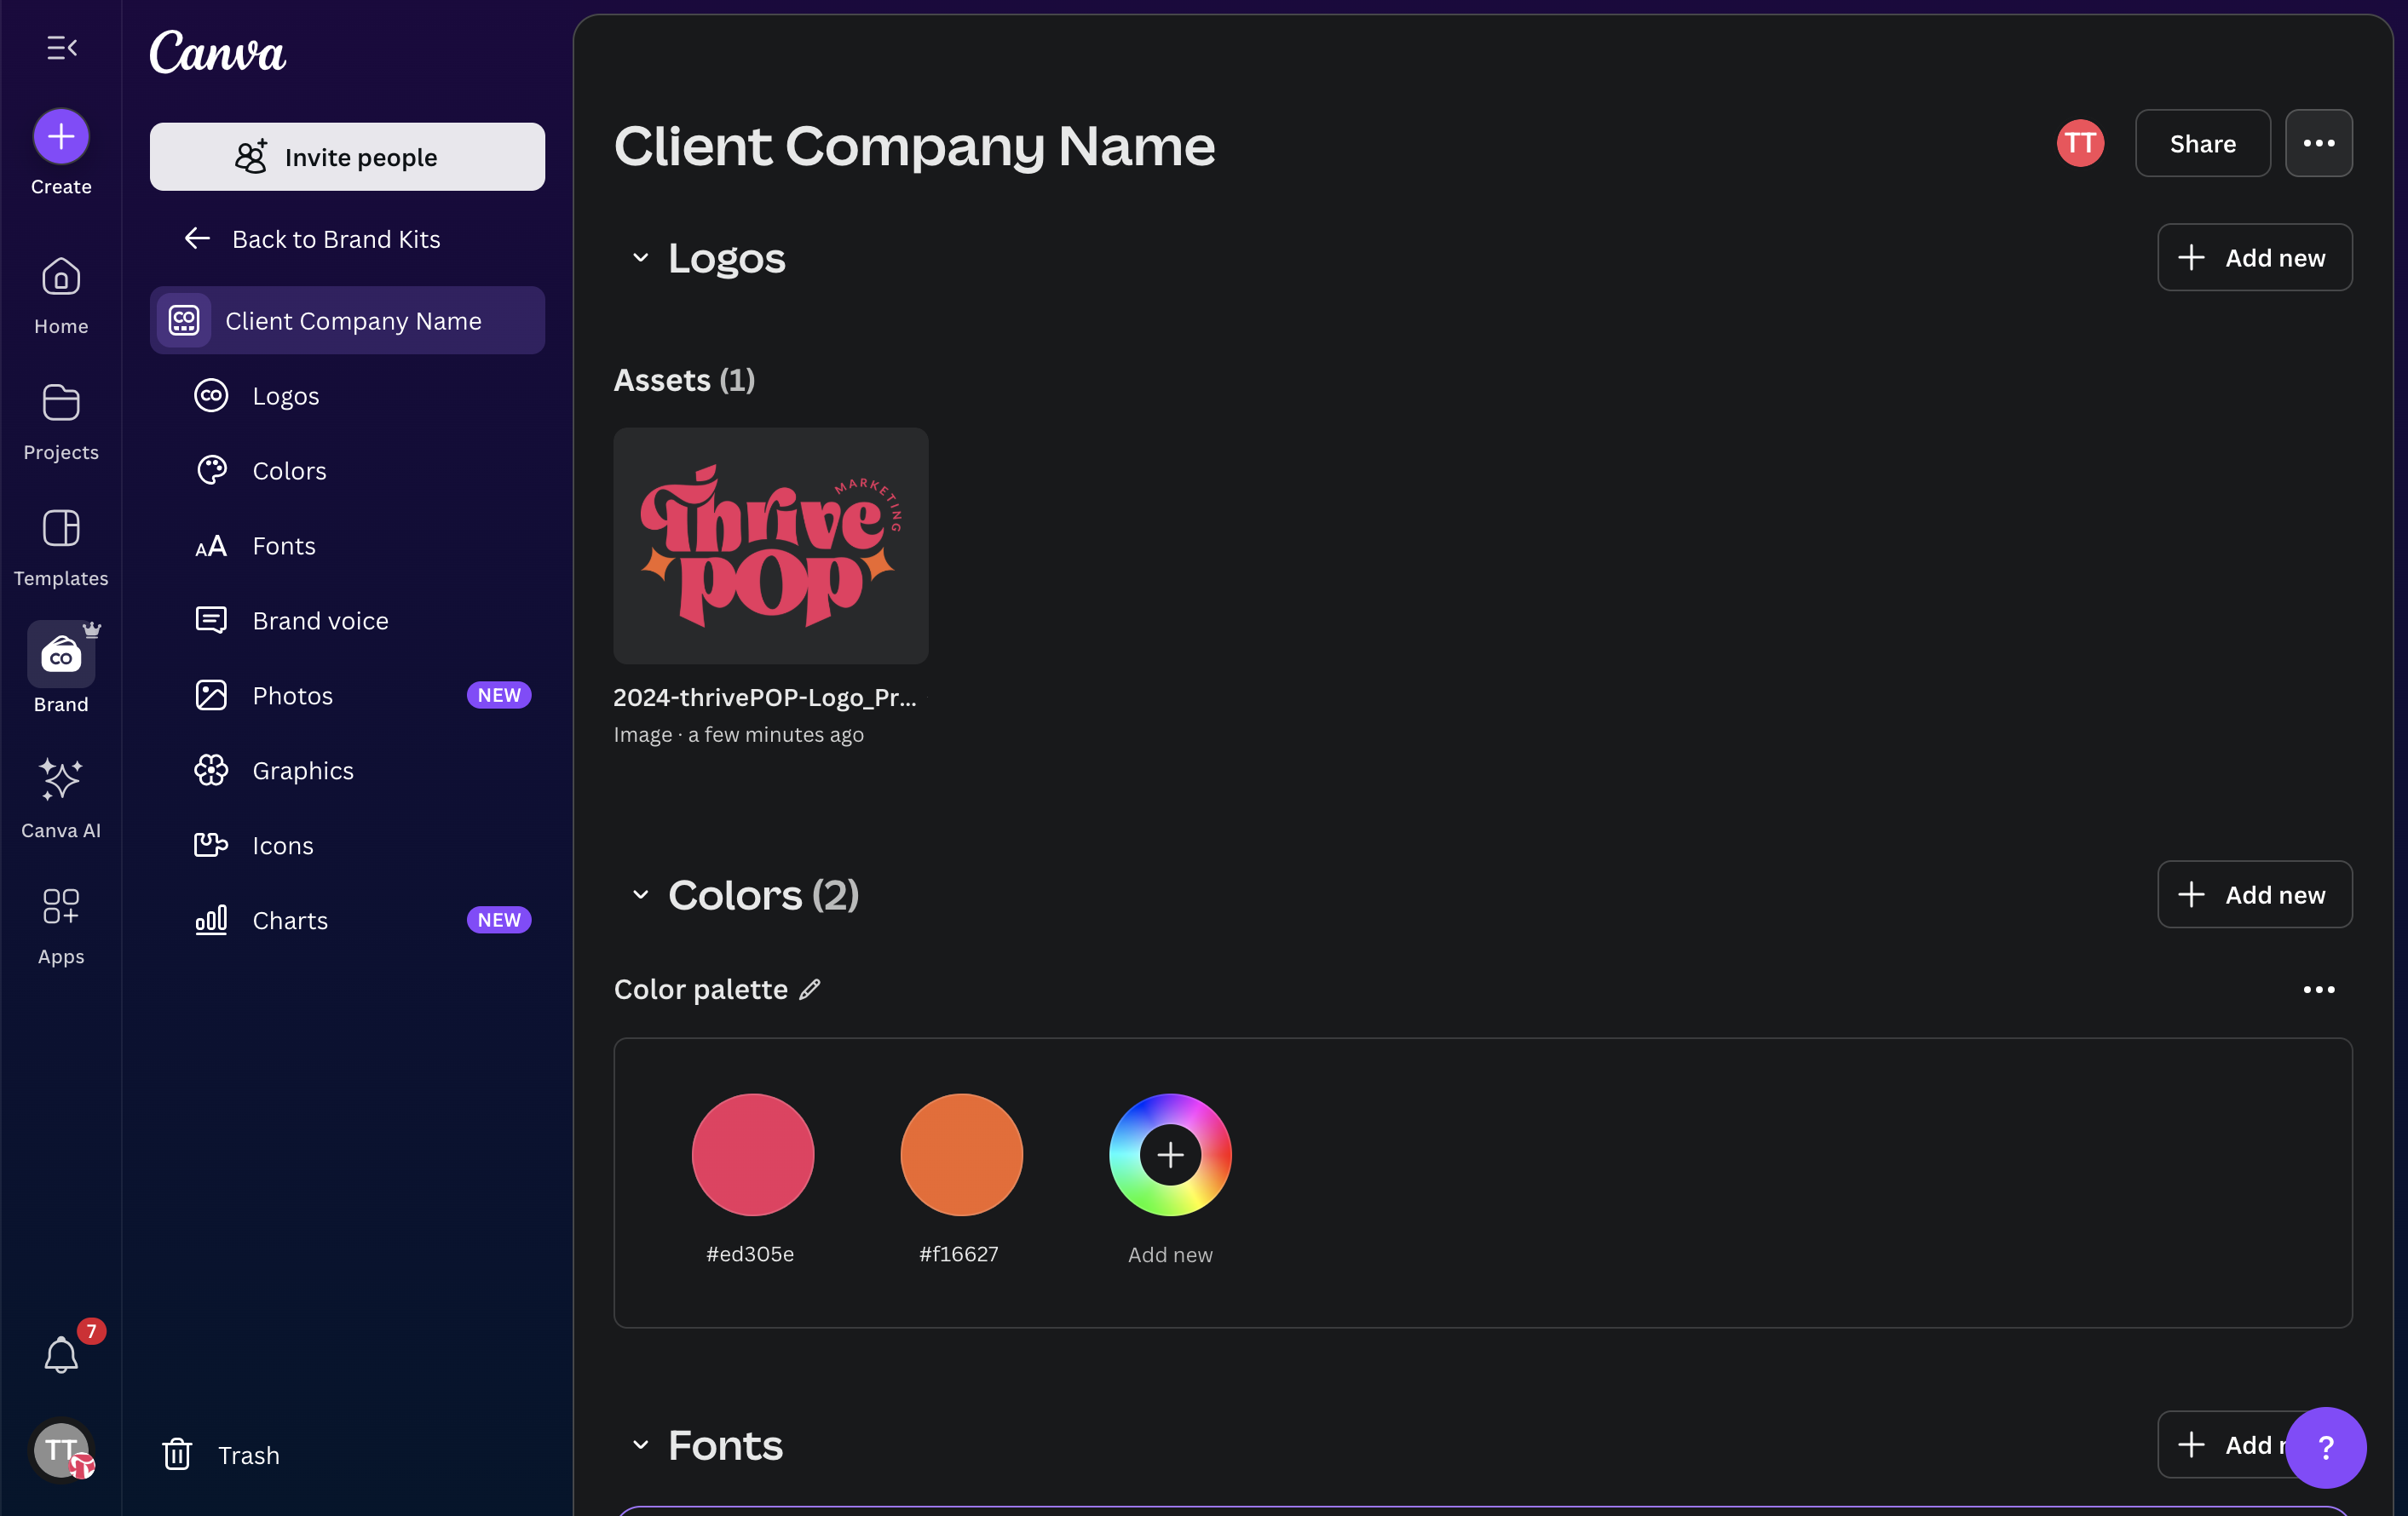Collapse the Fonts section chevron
The height and width of the screenshot is (1516, 2408).
coord(641,1445)
